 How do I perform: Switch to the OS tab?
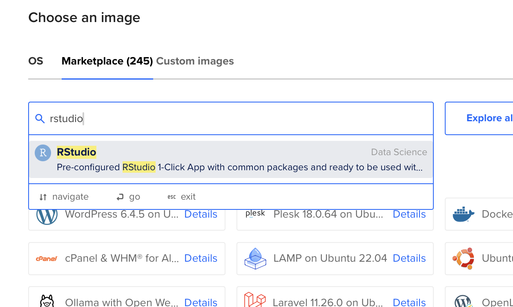point(36,61)
